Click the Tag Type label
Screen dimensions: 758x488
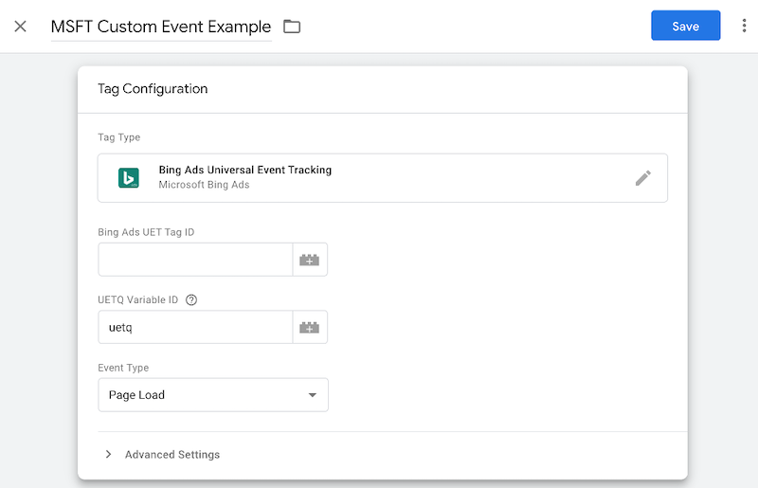pos(119,137)
